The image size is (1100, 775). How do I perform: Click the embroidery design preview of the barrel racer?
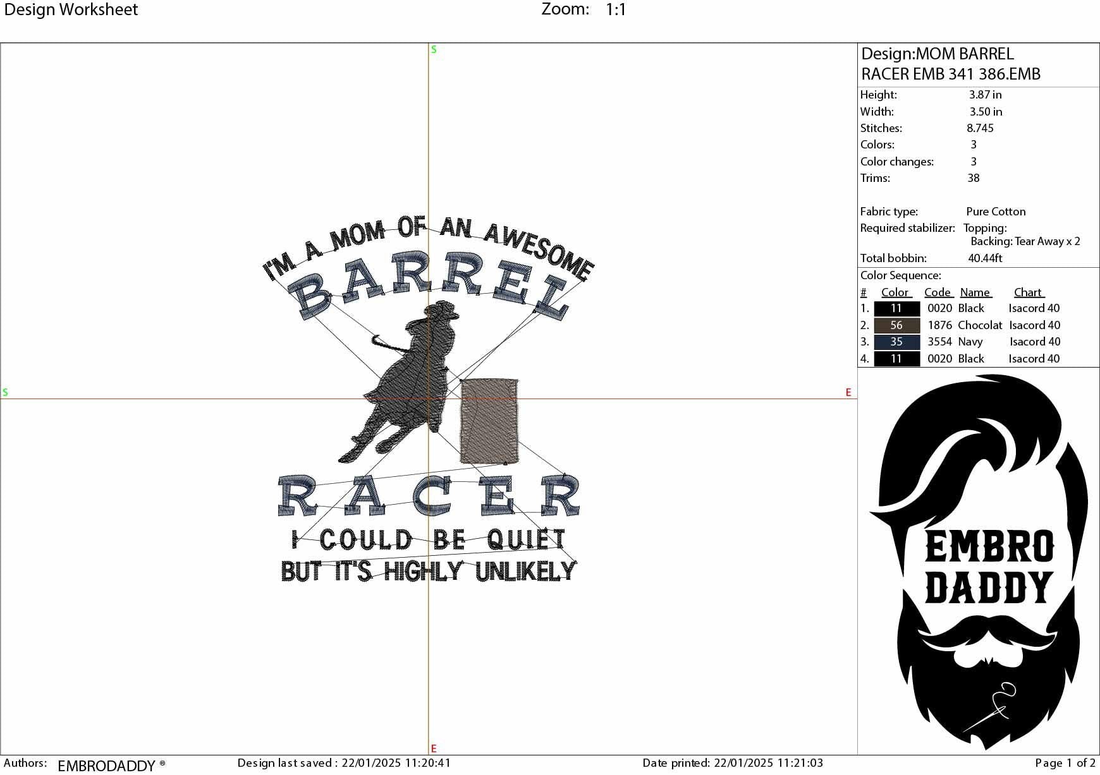coord(429,397)
